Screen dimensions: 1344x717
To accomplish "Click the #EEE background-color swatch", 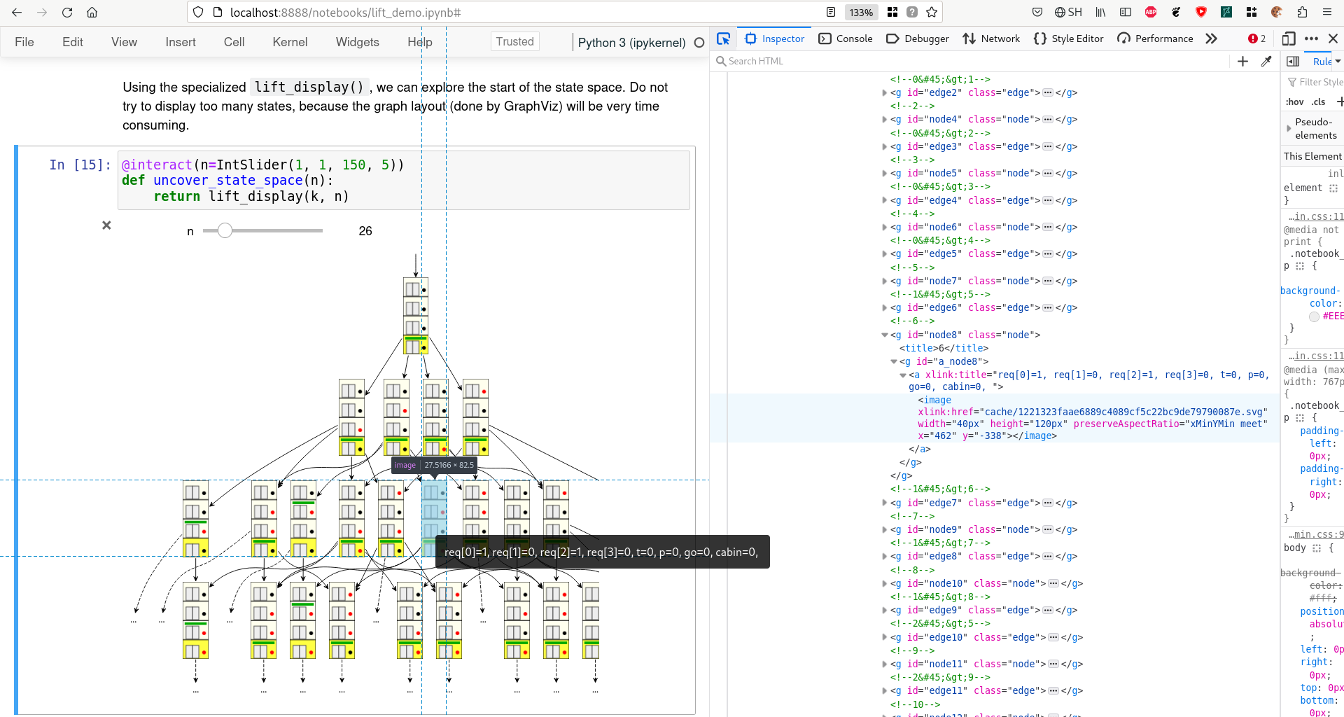I will (x=1315, y=316).
